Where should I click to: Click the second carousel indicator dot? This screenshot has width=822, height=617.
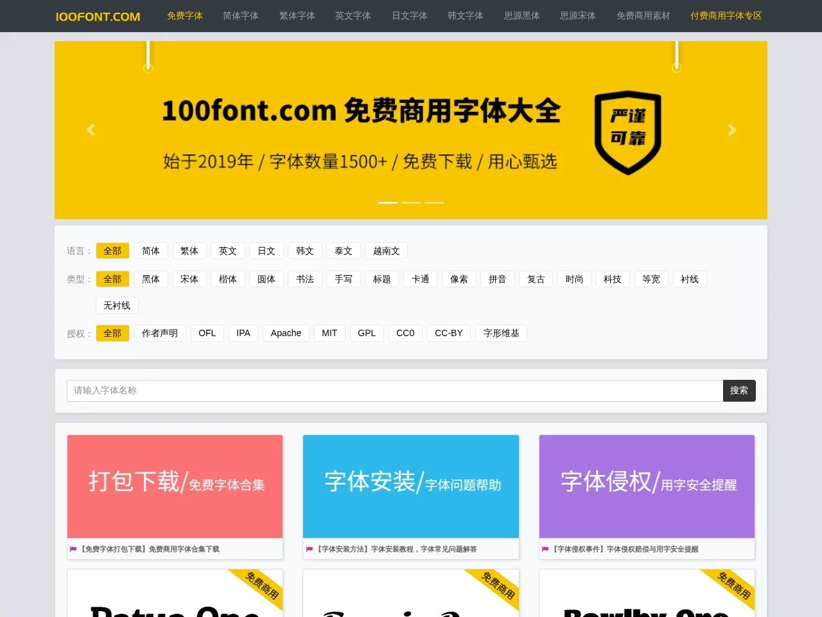[410, 202]
